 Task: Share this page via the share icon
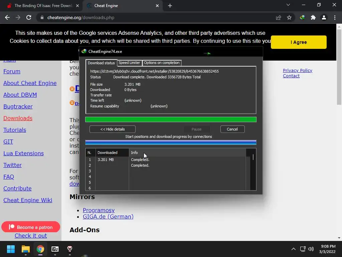279,17
